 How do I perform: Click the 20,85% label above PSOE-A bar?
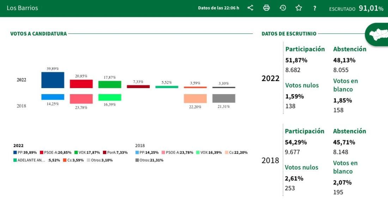point(81,76)
